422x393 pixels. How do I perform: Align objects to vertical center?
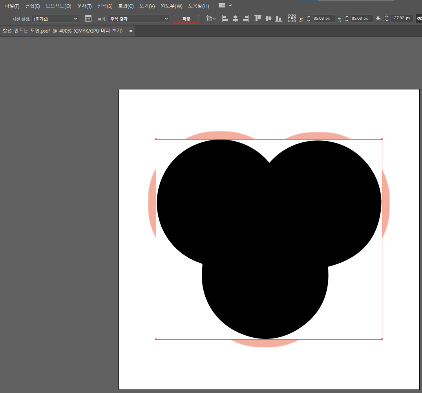[x=268, y=18]
